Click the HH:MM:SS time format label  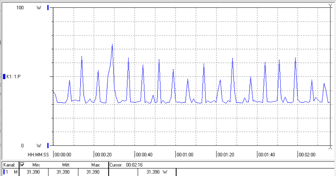[38, 155]
